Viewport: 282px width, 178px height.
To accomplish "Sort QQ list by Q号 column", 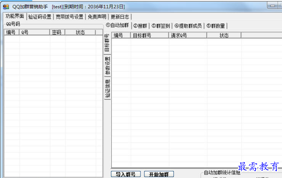I will pyautogui.click(x=34, y=32).
